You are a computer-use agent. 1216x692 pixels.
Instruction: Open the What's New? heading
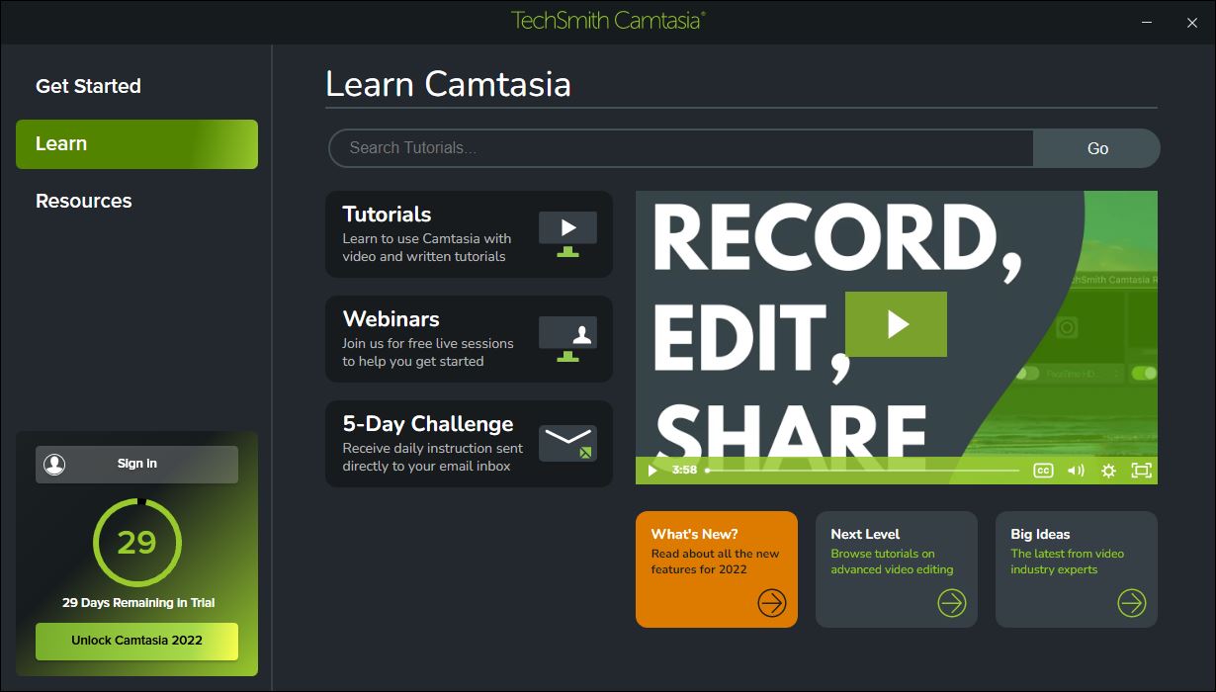694,534
